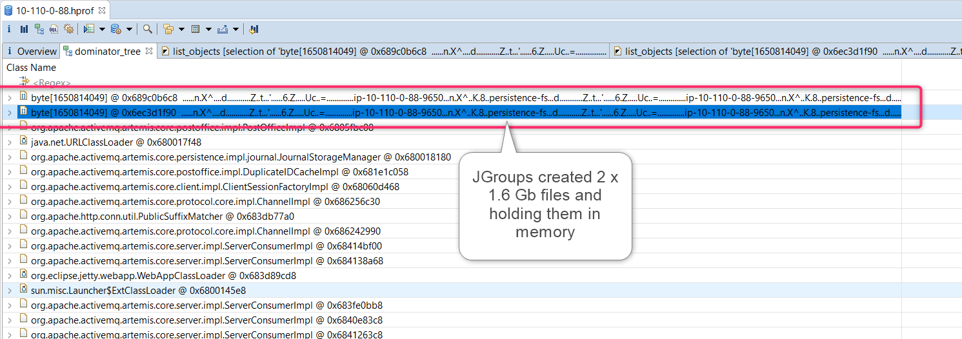Click the Regex filter field
This screenshot has height=339, width=962.
click(x=52, y=82)
